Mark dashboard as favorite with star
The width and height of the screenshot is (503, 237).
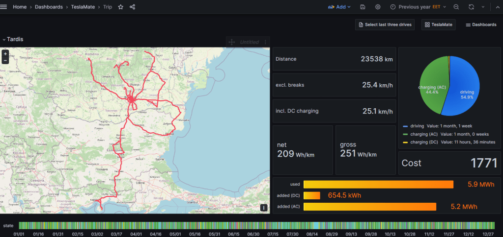click(121, 7)
